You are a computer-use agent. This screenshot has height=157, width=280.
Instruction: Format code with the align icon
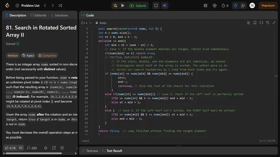pos(248,23)
